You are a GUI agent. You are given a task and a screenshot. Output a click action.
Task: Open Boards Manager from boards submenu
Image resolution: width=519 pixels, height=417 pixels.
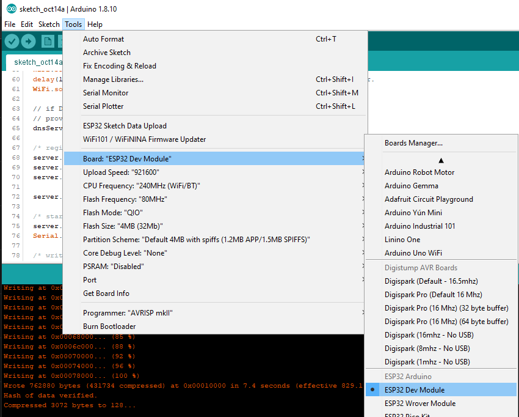point(441,143)
